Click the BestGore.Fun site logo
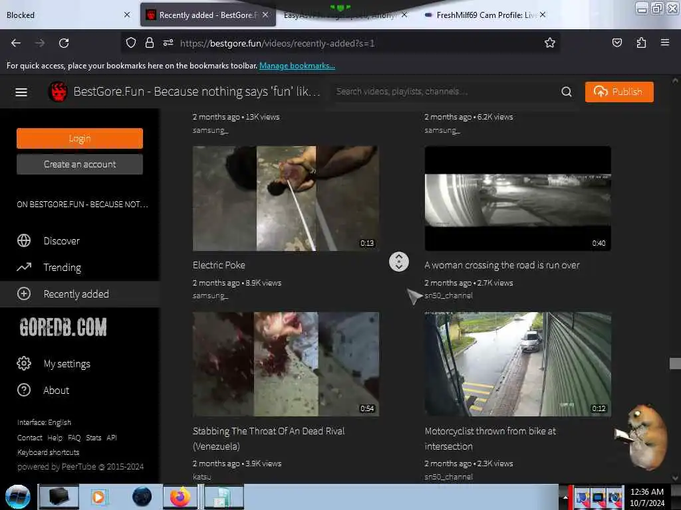The width and height of the screenshot is (681, 510). [58, 92]
